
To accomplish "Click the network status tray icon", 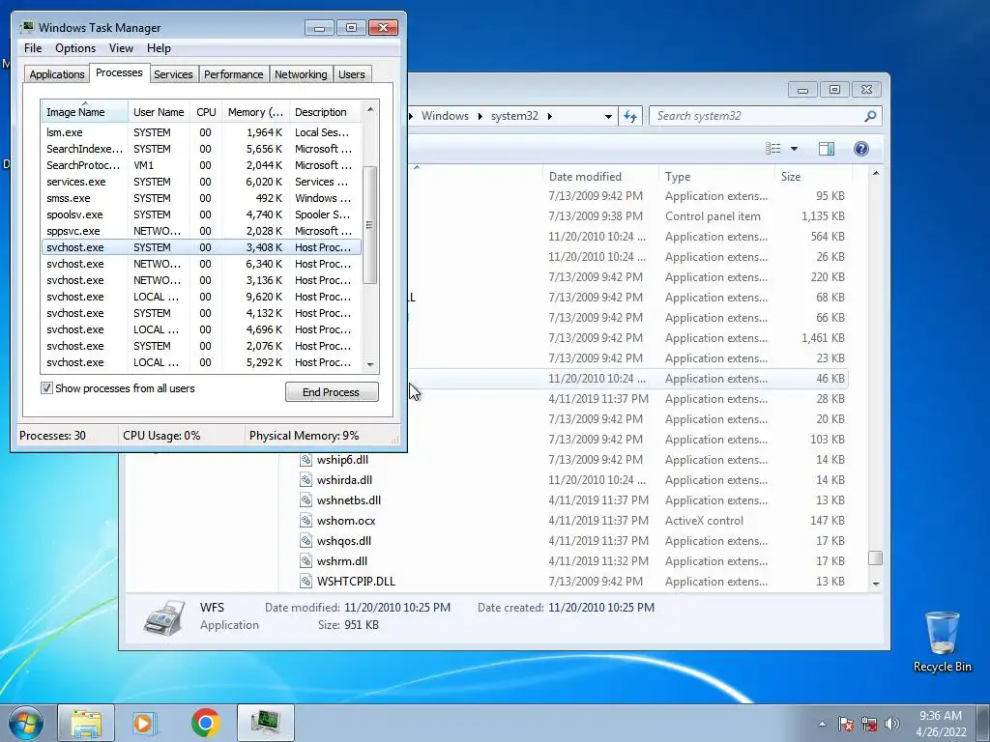I will click(869, 724).
